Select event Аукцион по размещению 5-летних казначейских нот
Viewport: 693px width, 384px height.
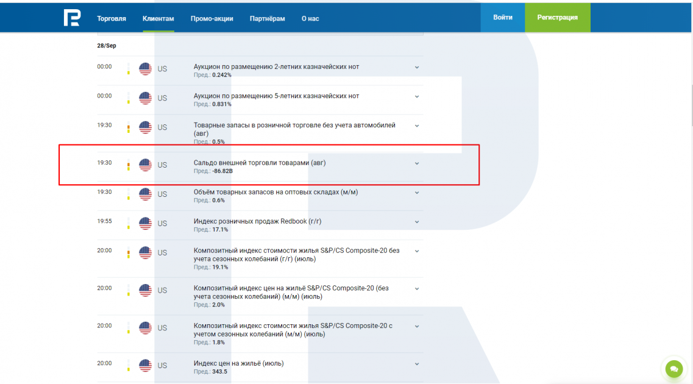pos(276,96)
